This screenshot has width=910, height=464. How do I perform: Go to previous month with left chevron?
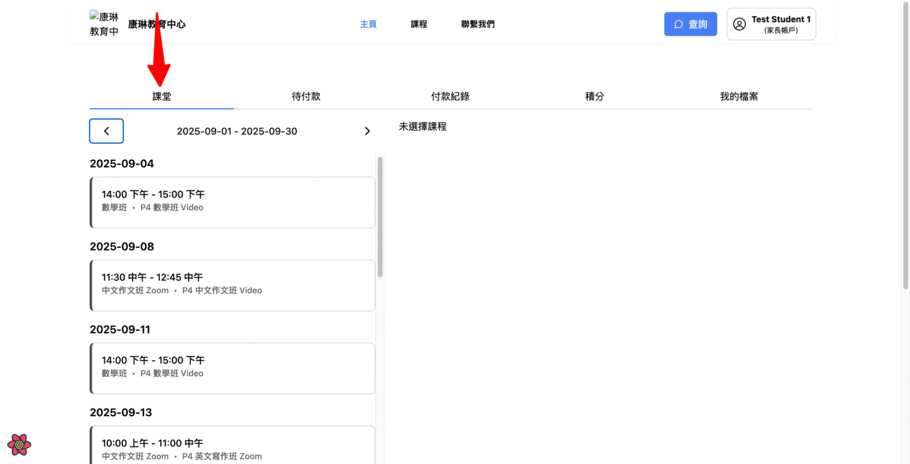point(106,131)
